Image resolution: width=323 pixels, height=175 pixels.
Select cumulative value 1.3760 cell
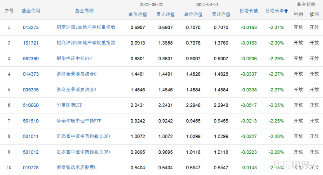[x=221, y=43]
